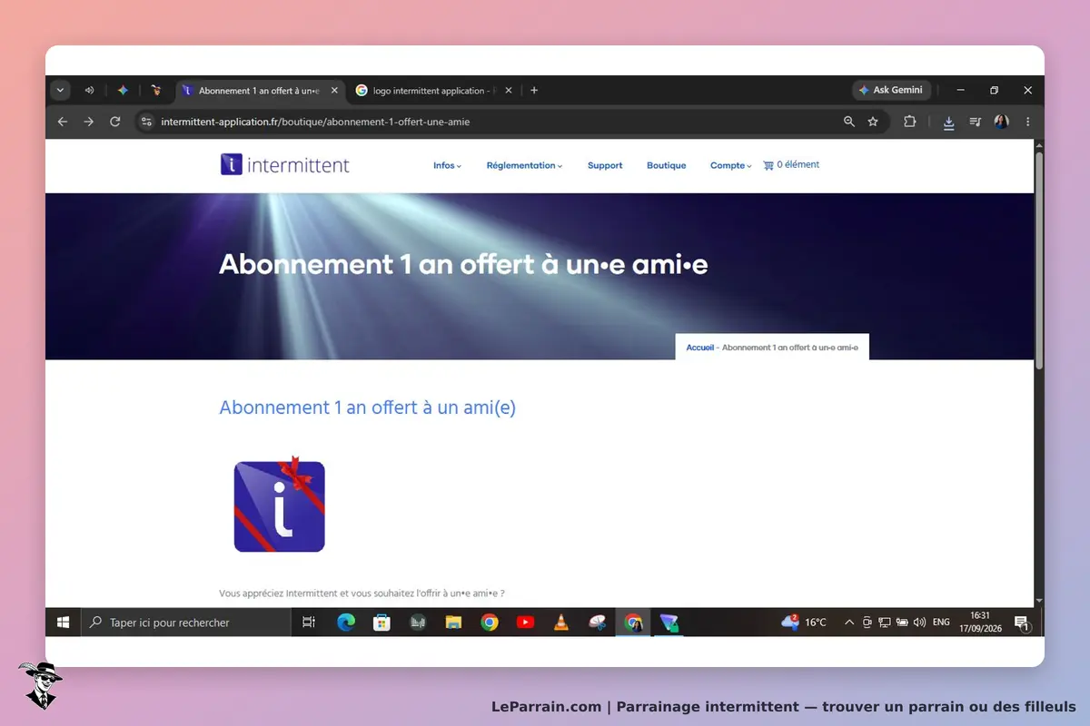Click the Accueil breadcrumb link
The height and width of the screenshot is (726, 1090).
pos(699,348)
